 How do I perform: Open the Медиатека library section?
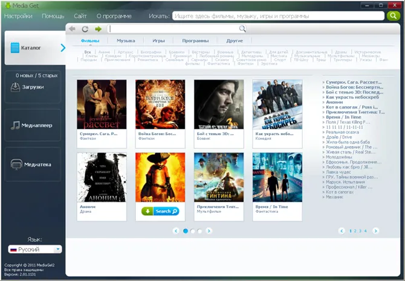33,165
